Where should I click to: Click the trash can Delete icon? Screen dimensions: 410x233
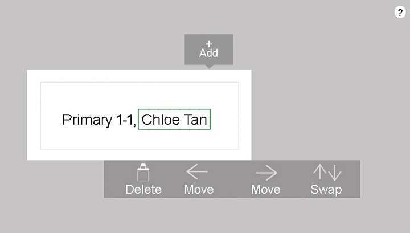point(143,173)
